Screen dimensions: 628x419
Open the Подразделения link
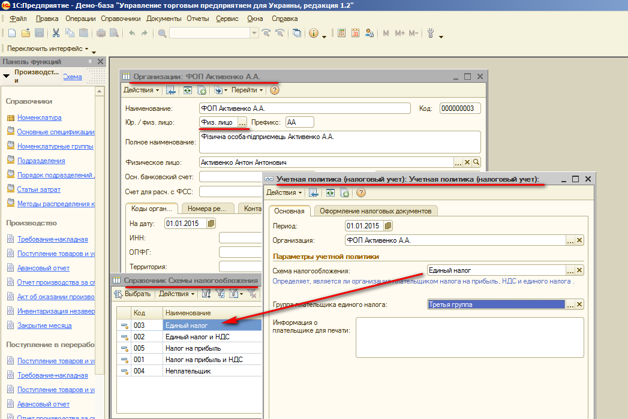[41, 161]
